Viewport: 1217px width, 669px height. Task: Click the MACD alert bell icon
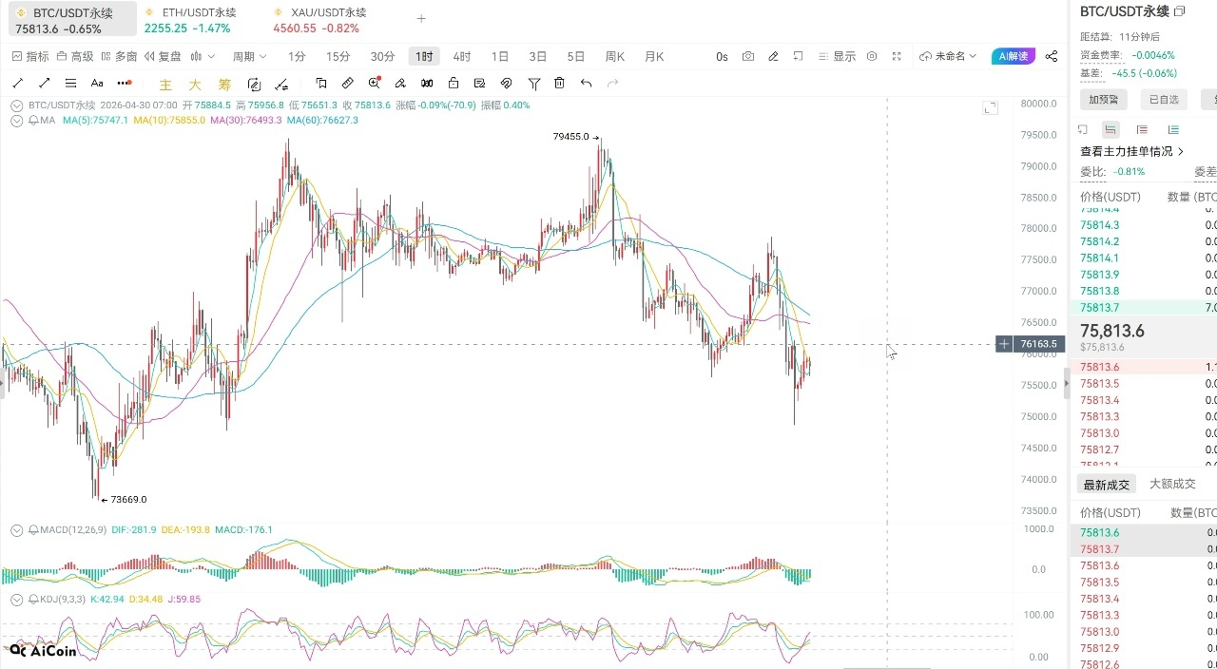(x=33, y=529)
